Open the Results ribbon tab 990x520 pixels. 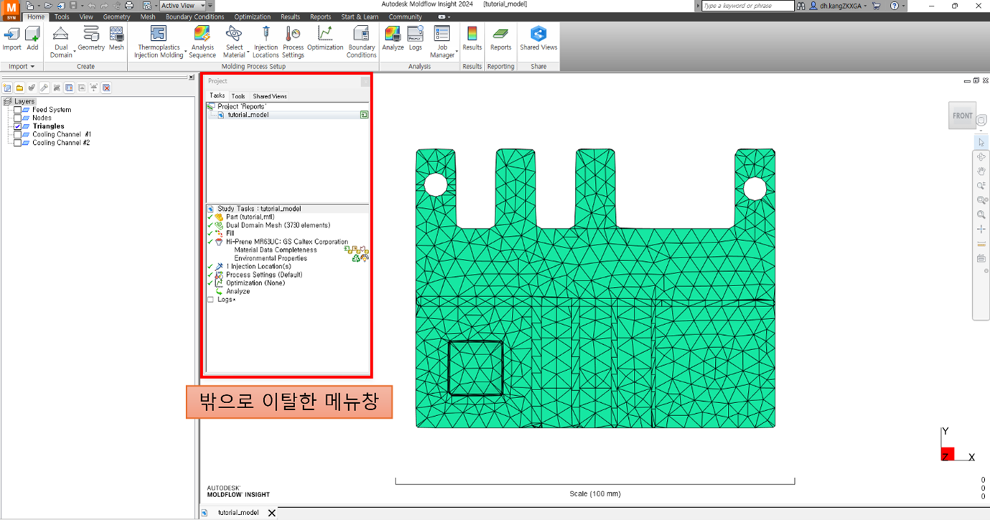(x=290, y=16)
